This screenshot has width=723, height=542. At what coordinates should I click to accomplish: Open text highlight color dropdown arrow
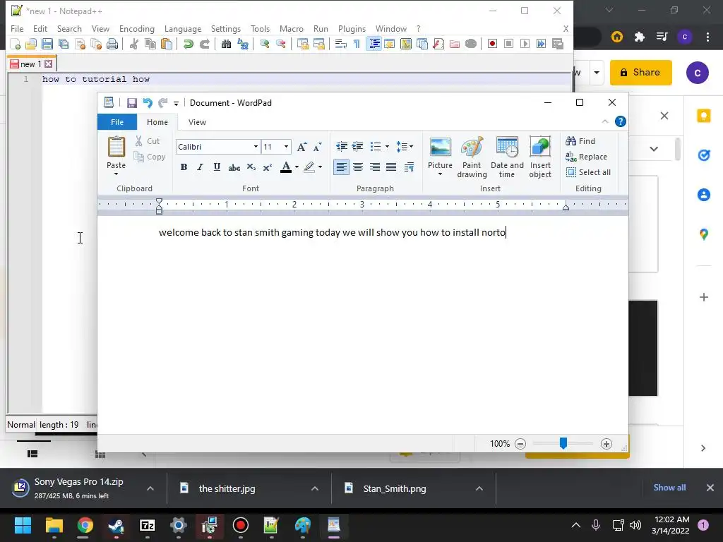(x=320, y=167)
